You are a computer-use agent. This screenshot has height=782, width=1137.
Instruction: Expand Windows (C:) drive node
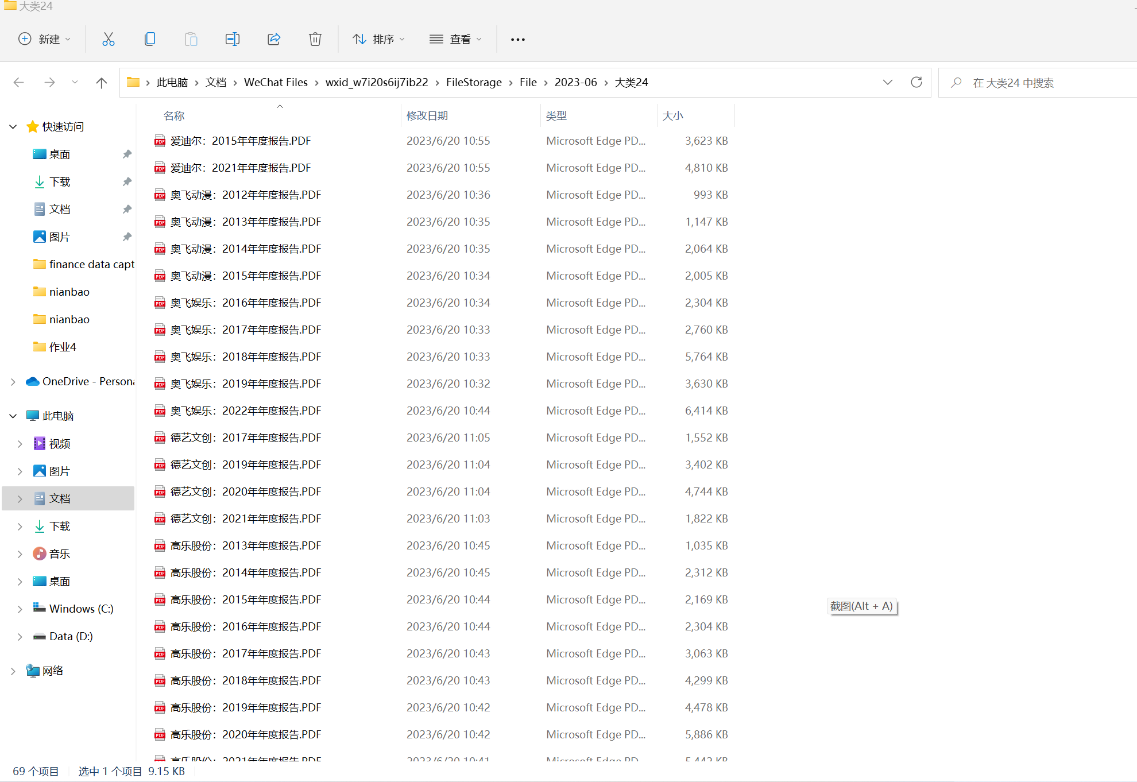20,609
